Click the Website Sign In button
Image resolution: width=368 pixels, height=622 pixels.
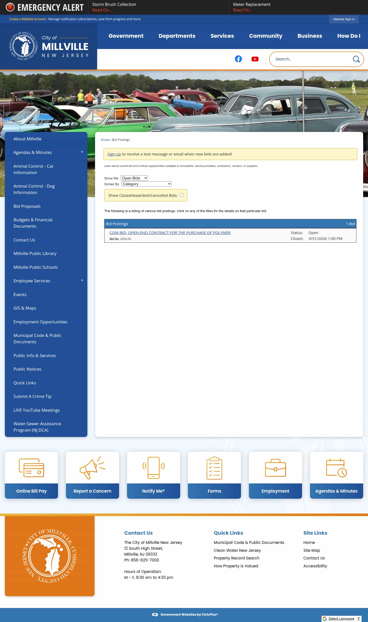click(x=344, y=19)
